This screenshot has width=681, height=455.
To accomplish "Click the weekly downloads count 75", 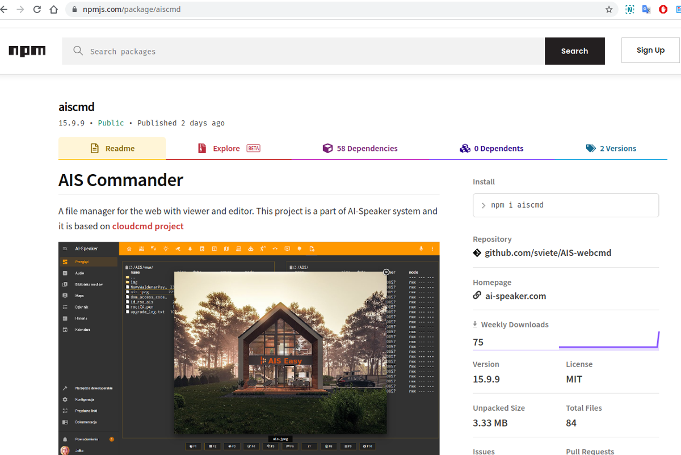I will (478, 342).
